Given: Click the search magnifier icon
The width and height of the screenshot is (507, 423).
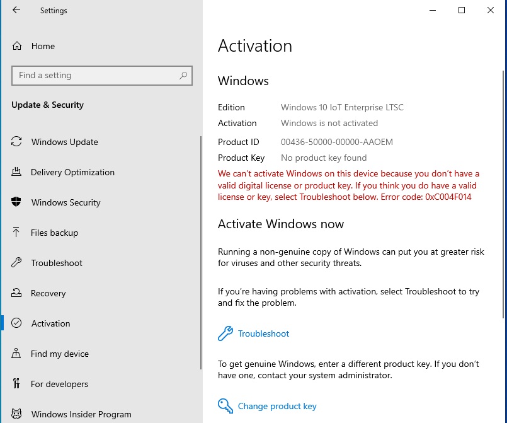Looking at the screenshot, I should 183,76.
